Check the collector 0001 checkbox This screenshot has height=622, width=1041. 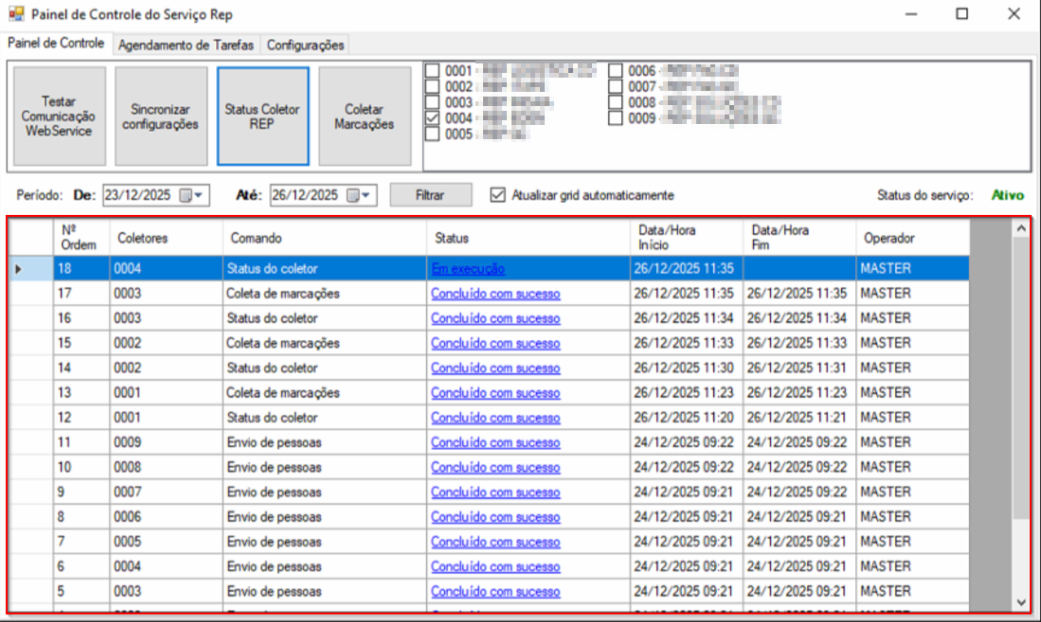tap(432, 71)
